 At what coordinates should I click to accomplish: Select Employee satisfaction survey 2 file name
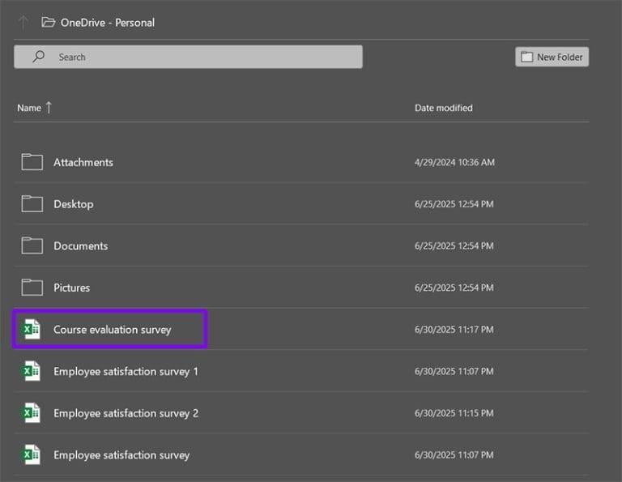126,413
